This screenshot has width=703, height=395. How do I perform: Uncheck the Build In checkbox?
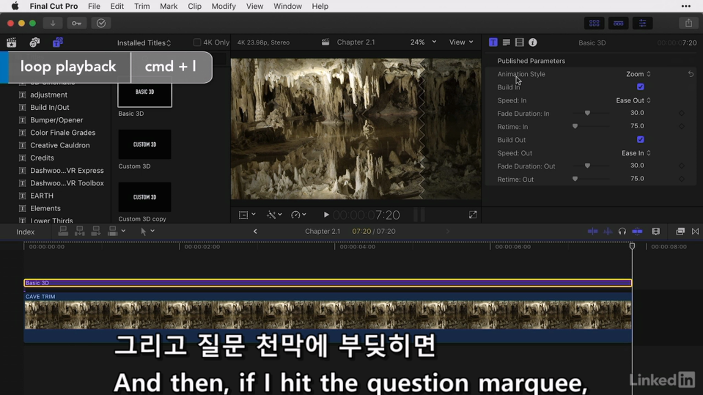coord(640,87)
